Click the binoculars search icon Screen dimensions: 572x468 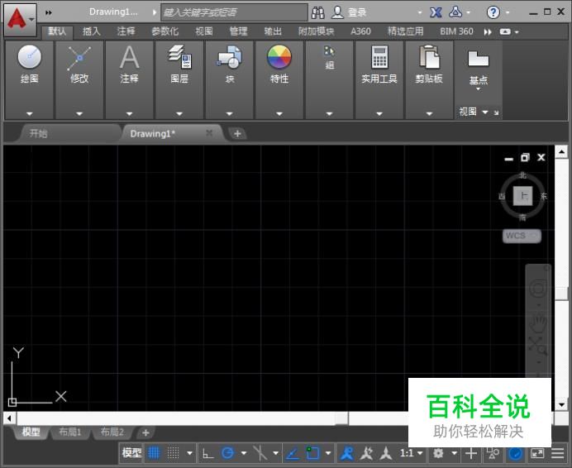318,12
